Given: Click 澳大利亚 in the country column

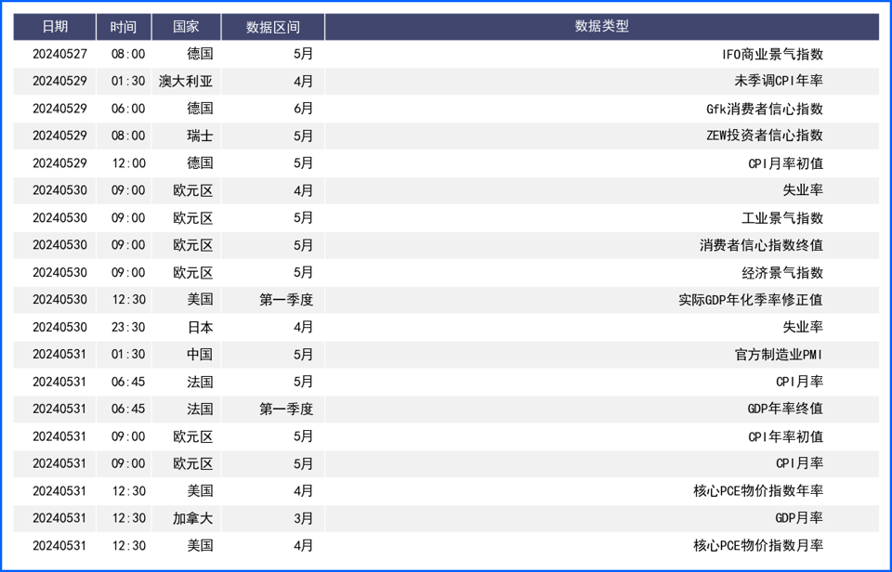Looking at the screenshot, I should click(186, 82).
